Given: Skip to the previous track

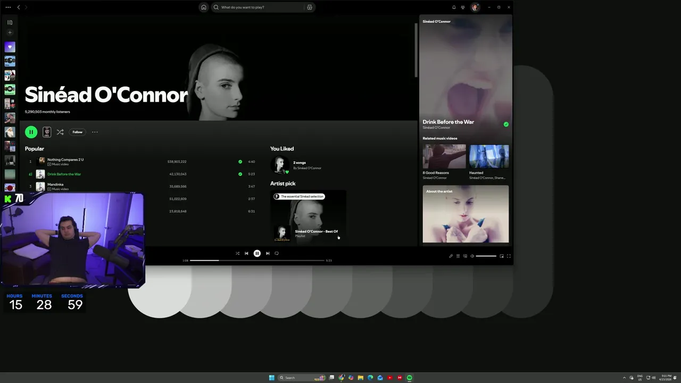Looking at the screenshot, I should (246, 253).
